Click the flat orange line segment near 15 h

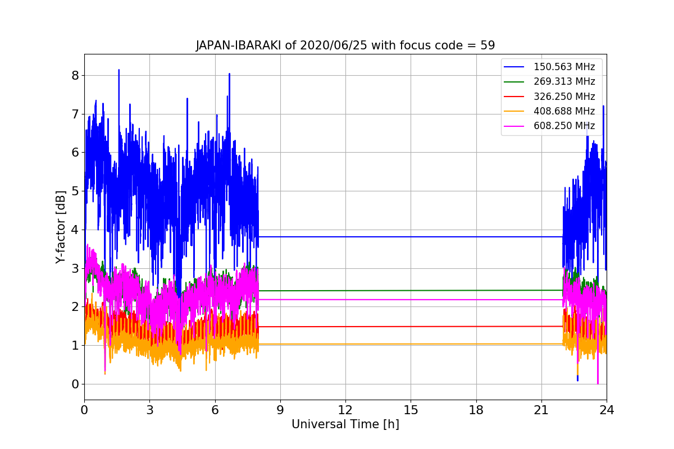411,344
